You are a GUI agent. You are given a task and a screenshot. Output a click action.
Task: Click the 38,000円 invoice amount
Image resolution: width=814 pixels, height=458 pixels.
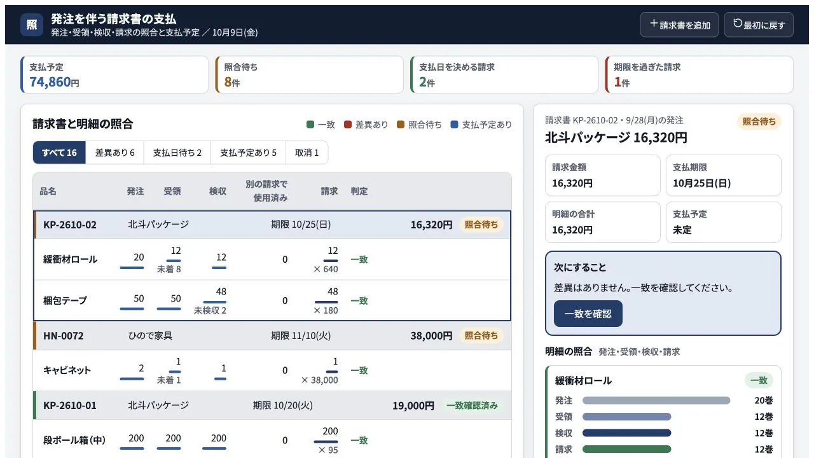pos(431,336)
